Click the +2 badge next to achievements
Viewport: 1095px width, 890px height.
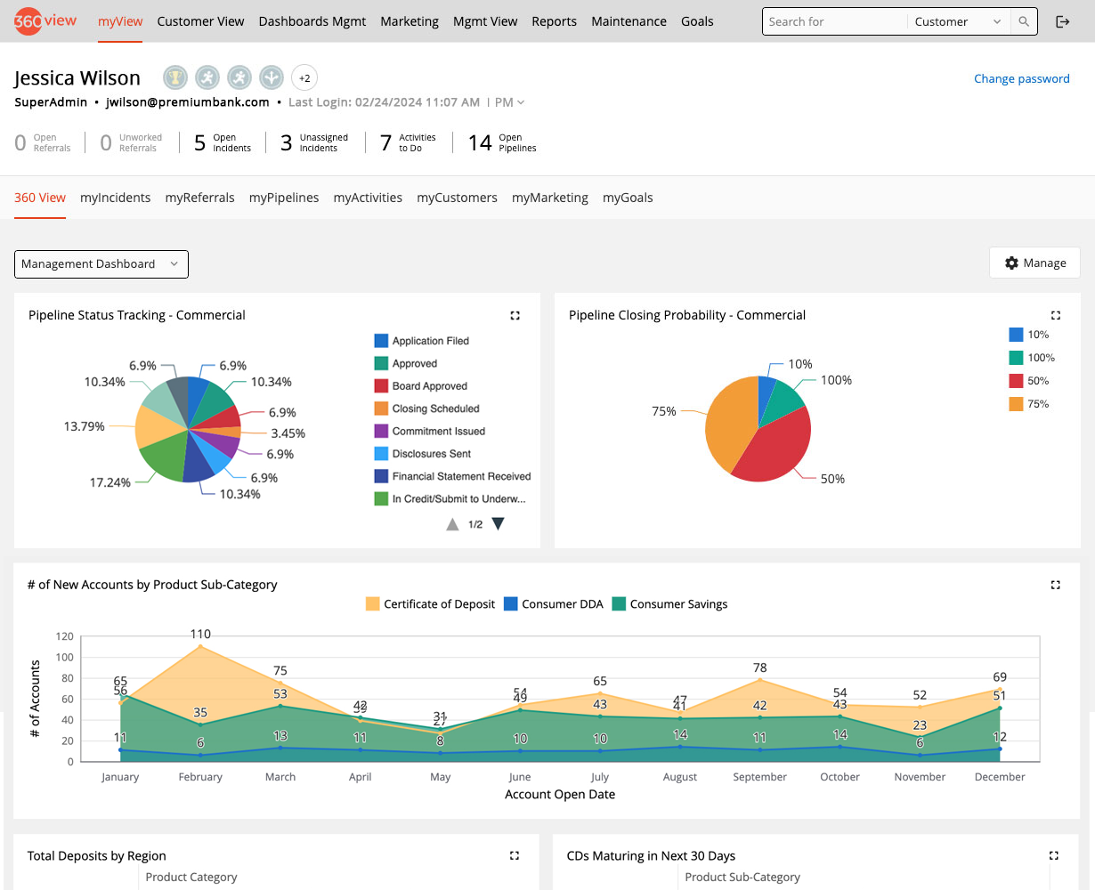pyautogui.click(x=304, y=77)
